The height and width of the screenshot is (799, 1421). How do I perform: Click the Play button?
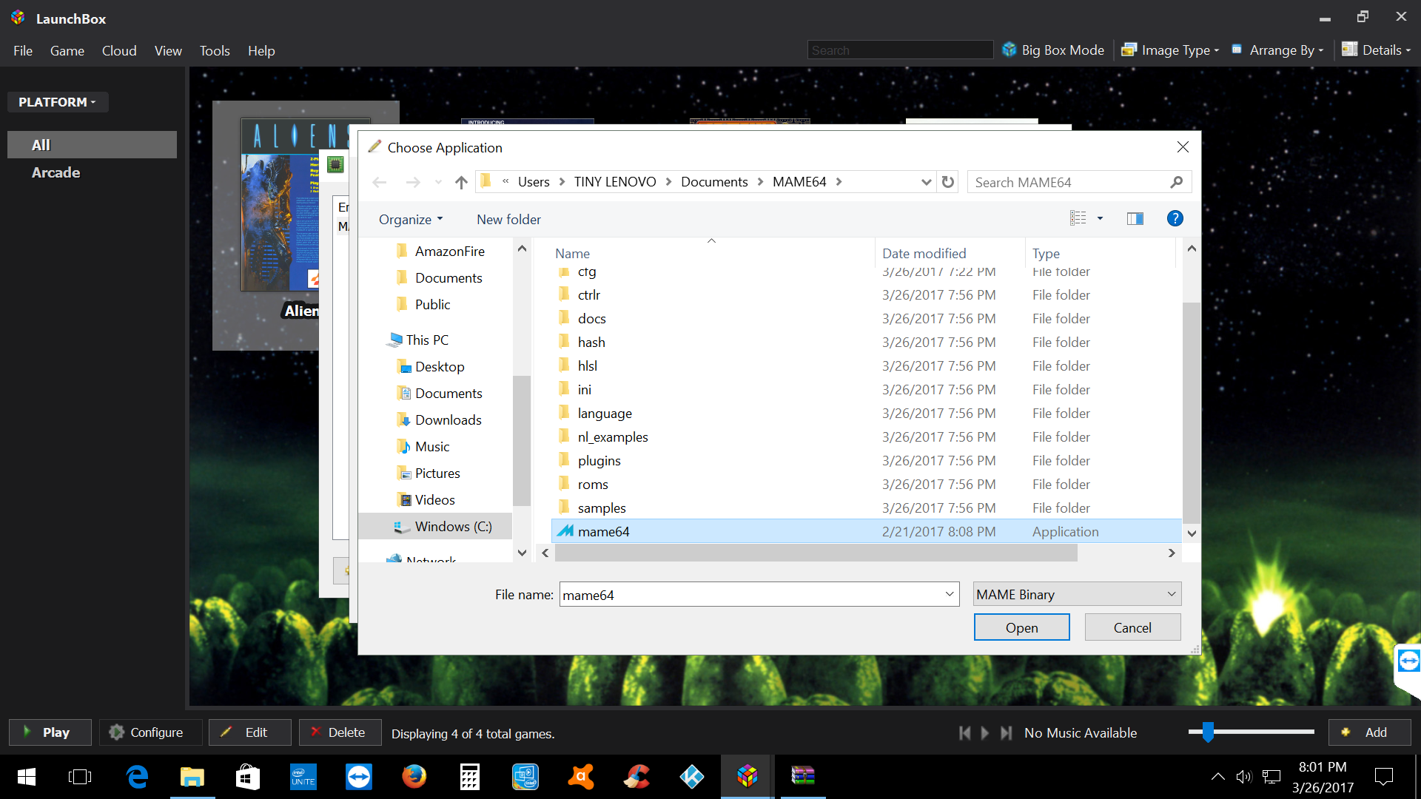(x=50, y=732)
